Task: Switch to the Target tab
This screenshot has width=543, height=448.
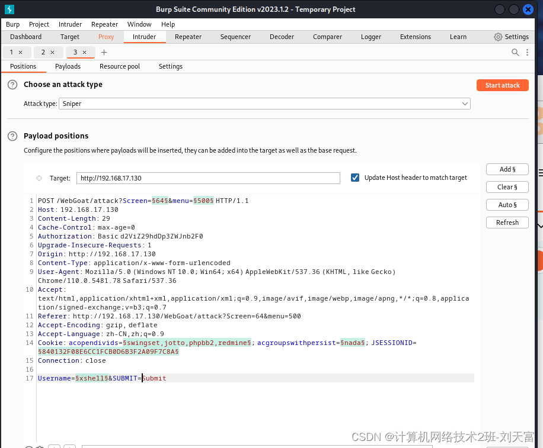Action: point(69,37)
